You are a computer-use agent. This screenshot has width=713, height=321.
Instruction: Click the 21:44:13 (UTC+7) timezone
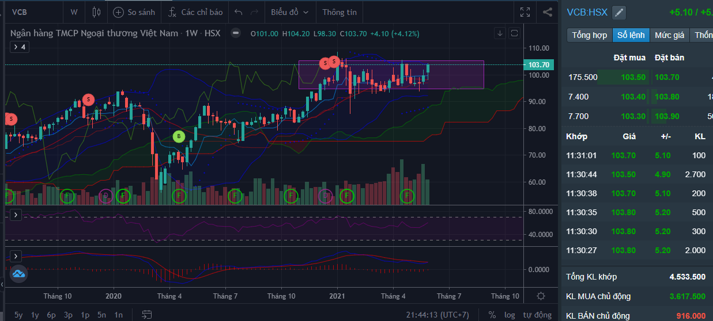pyautogui.click(x=437, y=315)
